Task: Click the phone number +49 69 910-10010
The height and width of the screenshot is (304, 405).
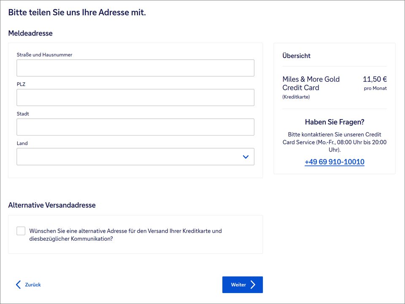Action: pyautogui.click(x=334, y=162)
